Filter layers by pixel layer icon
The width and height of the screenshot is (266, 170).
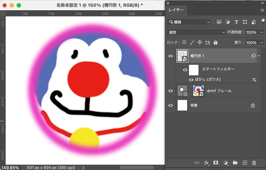point(219,22)
